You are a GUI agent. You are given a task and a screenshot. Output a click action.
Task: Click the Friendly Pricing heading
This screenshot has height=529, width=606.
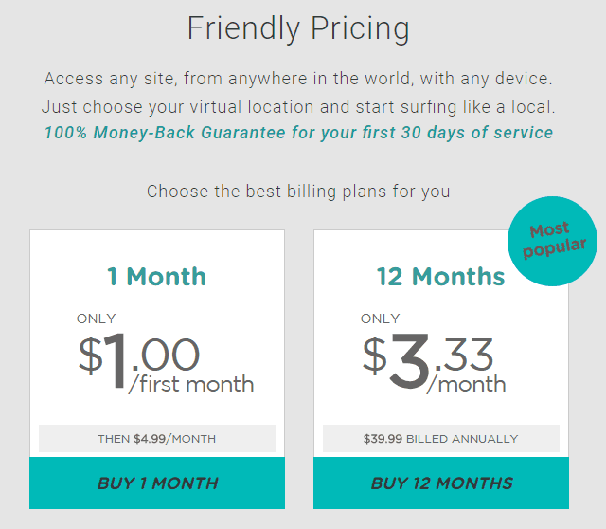[x=298, y=28]
